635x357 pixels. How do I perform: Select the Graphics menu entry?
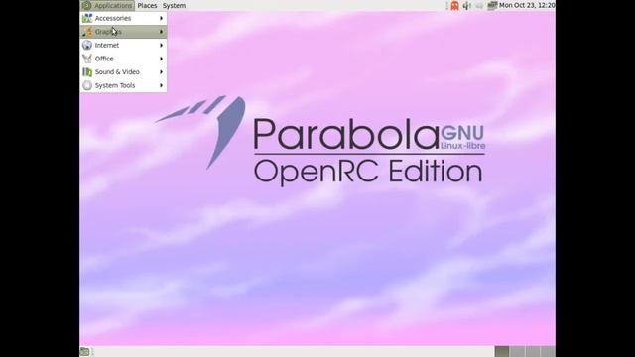click(x=123, y=32)
